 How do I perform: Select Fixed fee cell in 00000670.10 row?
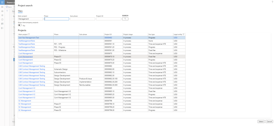click(x=160, y=57)
